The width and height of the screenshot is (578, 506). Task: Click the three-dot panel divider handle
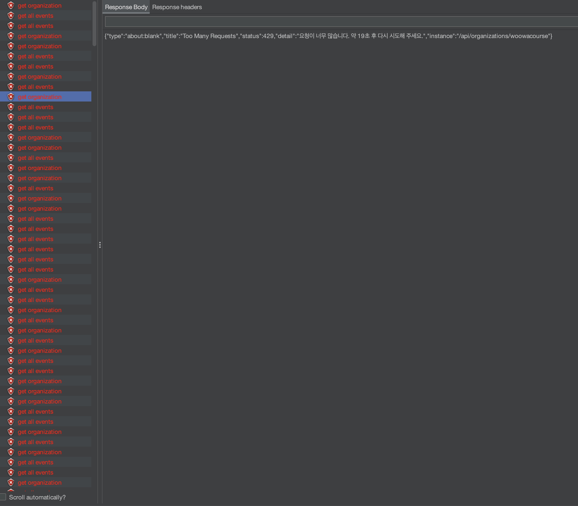coord(100,245)
